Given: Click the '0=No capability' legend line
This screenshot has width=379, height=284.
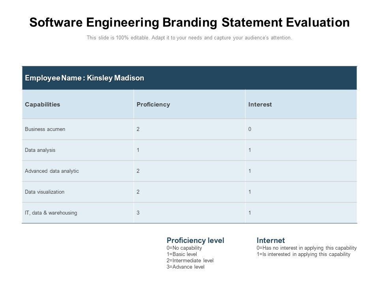Looking at the screenshot, I should [x=184, y=248].
